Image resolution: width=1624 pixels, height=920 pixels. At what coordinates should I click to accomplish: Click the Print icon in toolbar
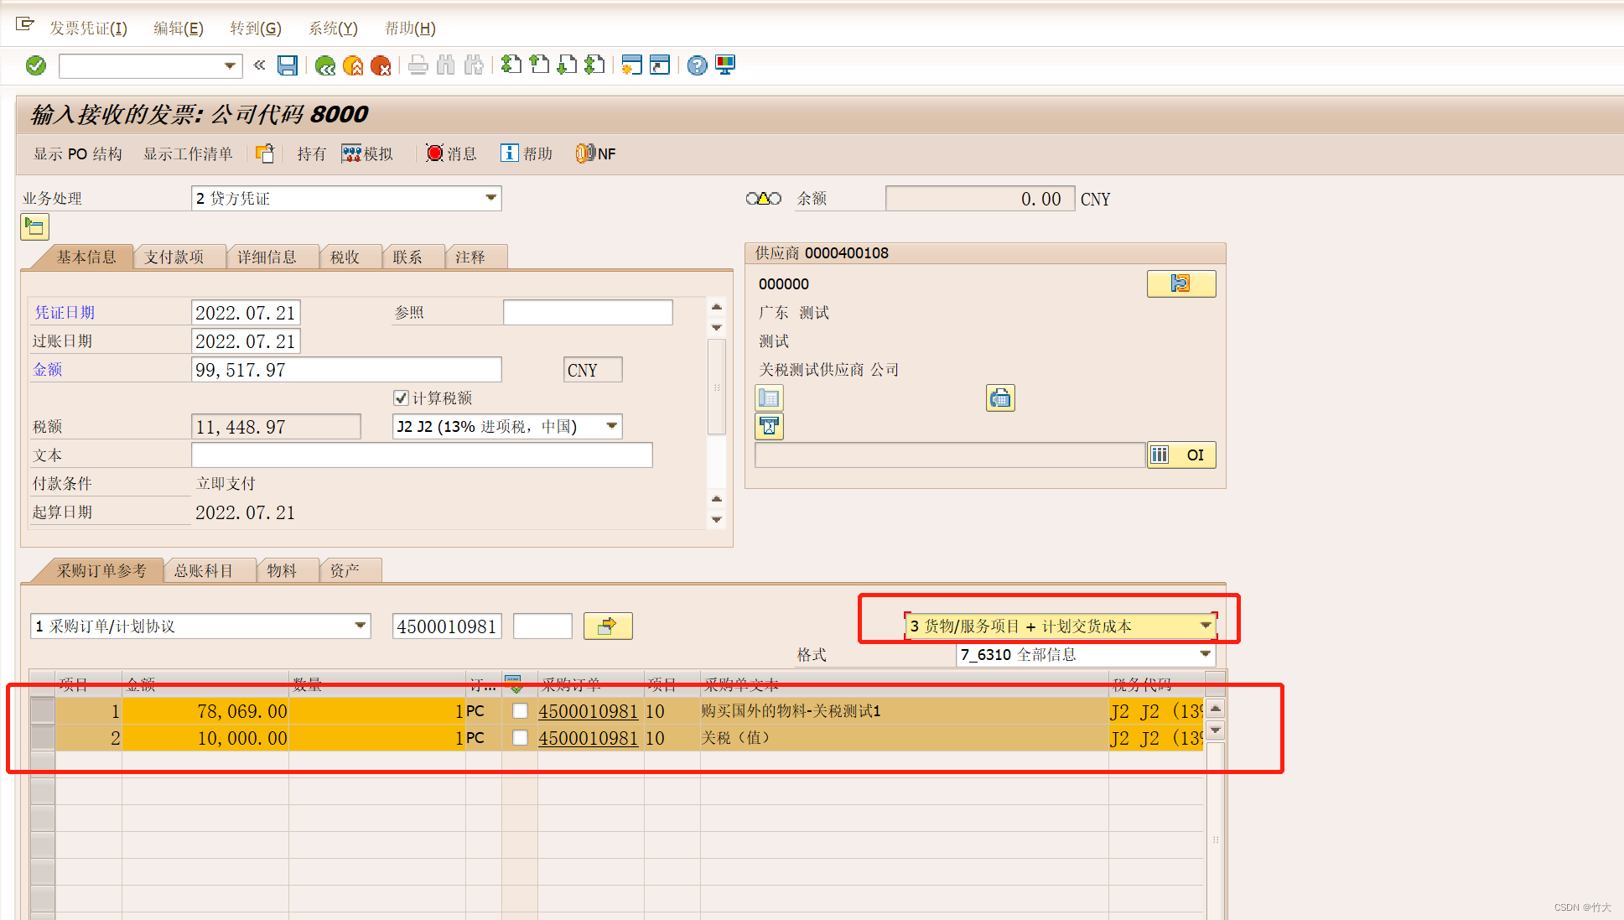[x=418, y=65]
